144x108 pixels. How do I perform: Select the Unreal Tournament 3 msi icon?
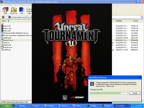2,35
